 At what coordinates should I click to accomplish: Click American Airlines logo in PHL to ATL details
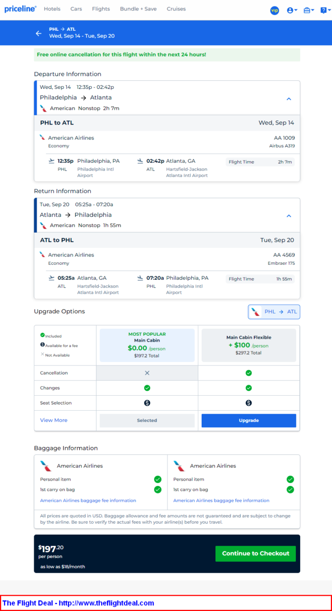click(x=43, y=137)
